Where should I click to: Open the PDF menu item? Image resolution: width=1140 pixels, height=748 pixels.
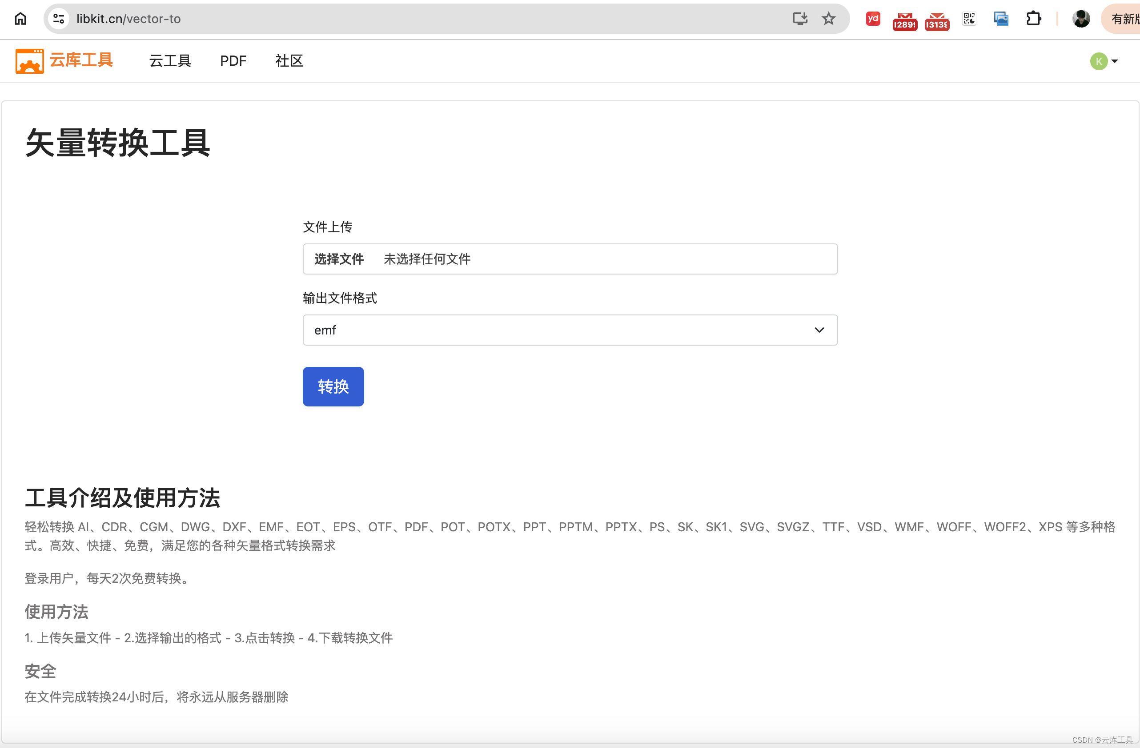[233, 61]
